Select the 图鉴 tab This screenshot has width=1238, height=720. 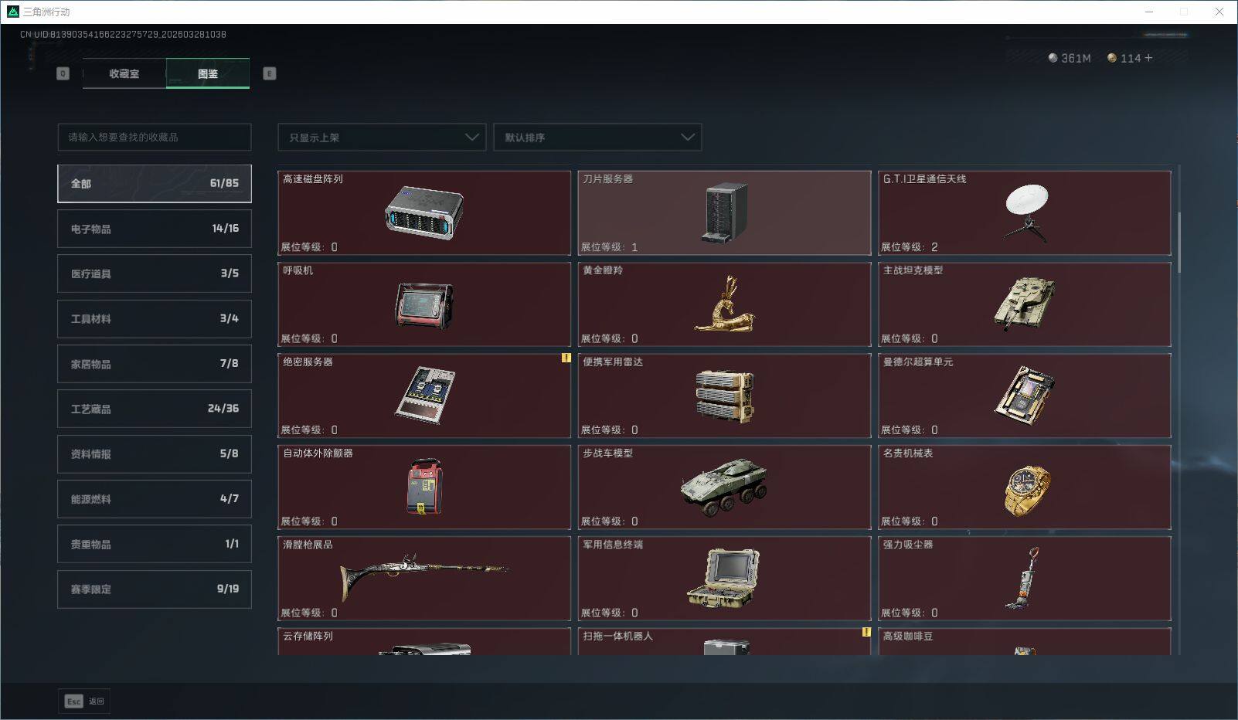pyautogui.click(x=208, y=73)
